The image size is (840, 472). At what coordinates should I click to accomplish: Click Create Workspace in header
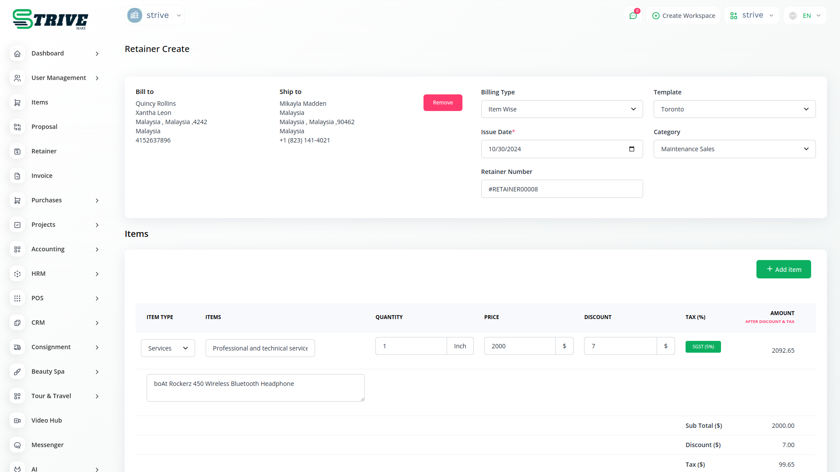683,16
